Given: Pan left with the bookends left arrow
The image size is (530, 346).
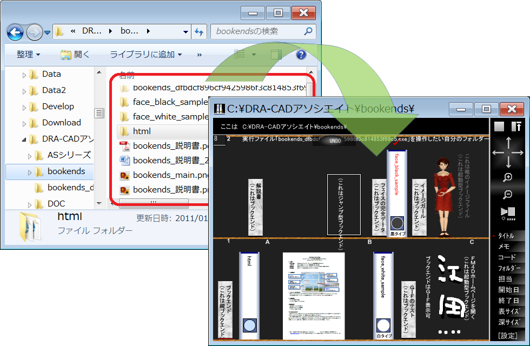Looking at the screenshot, I should tap(498, 152).
